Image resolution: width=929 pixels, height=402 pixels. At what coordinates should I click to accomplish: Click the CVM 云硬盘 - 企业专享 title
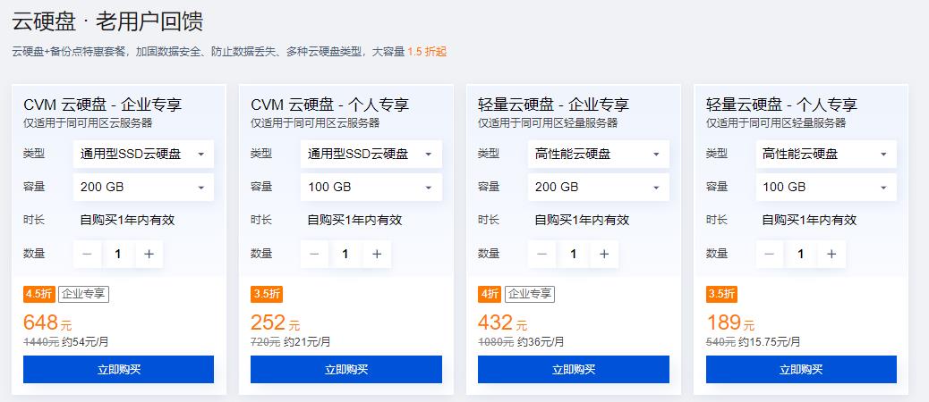(x=103, y=105)
